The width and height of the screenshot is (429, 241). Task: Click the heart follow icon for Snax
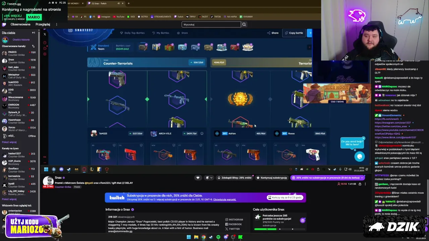pyautogui.click(x=198, y=178)
